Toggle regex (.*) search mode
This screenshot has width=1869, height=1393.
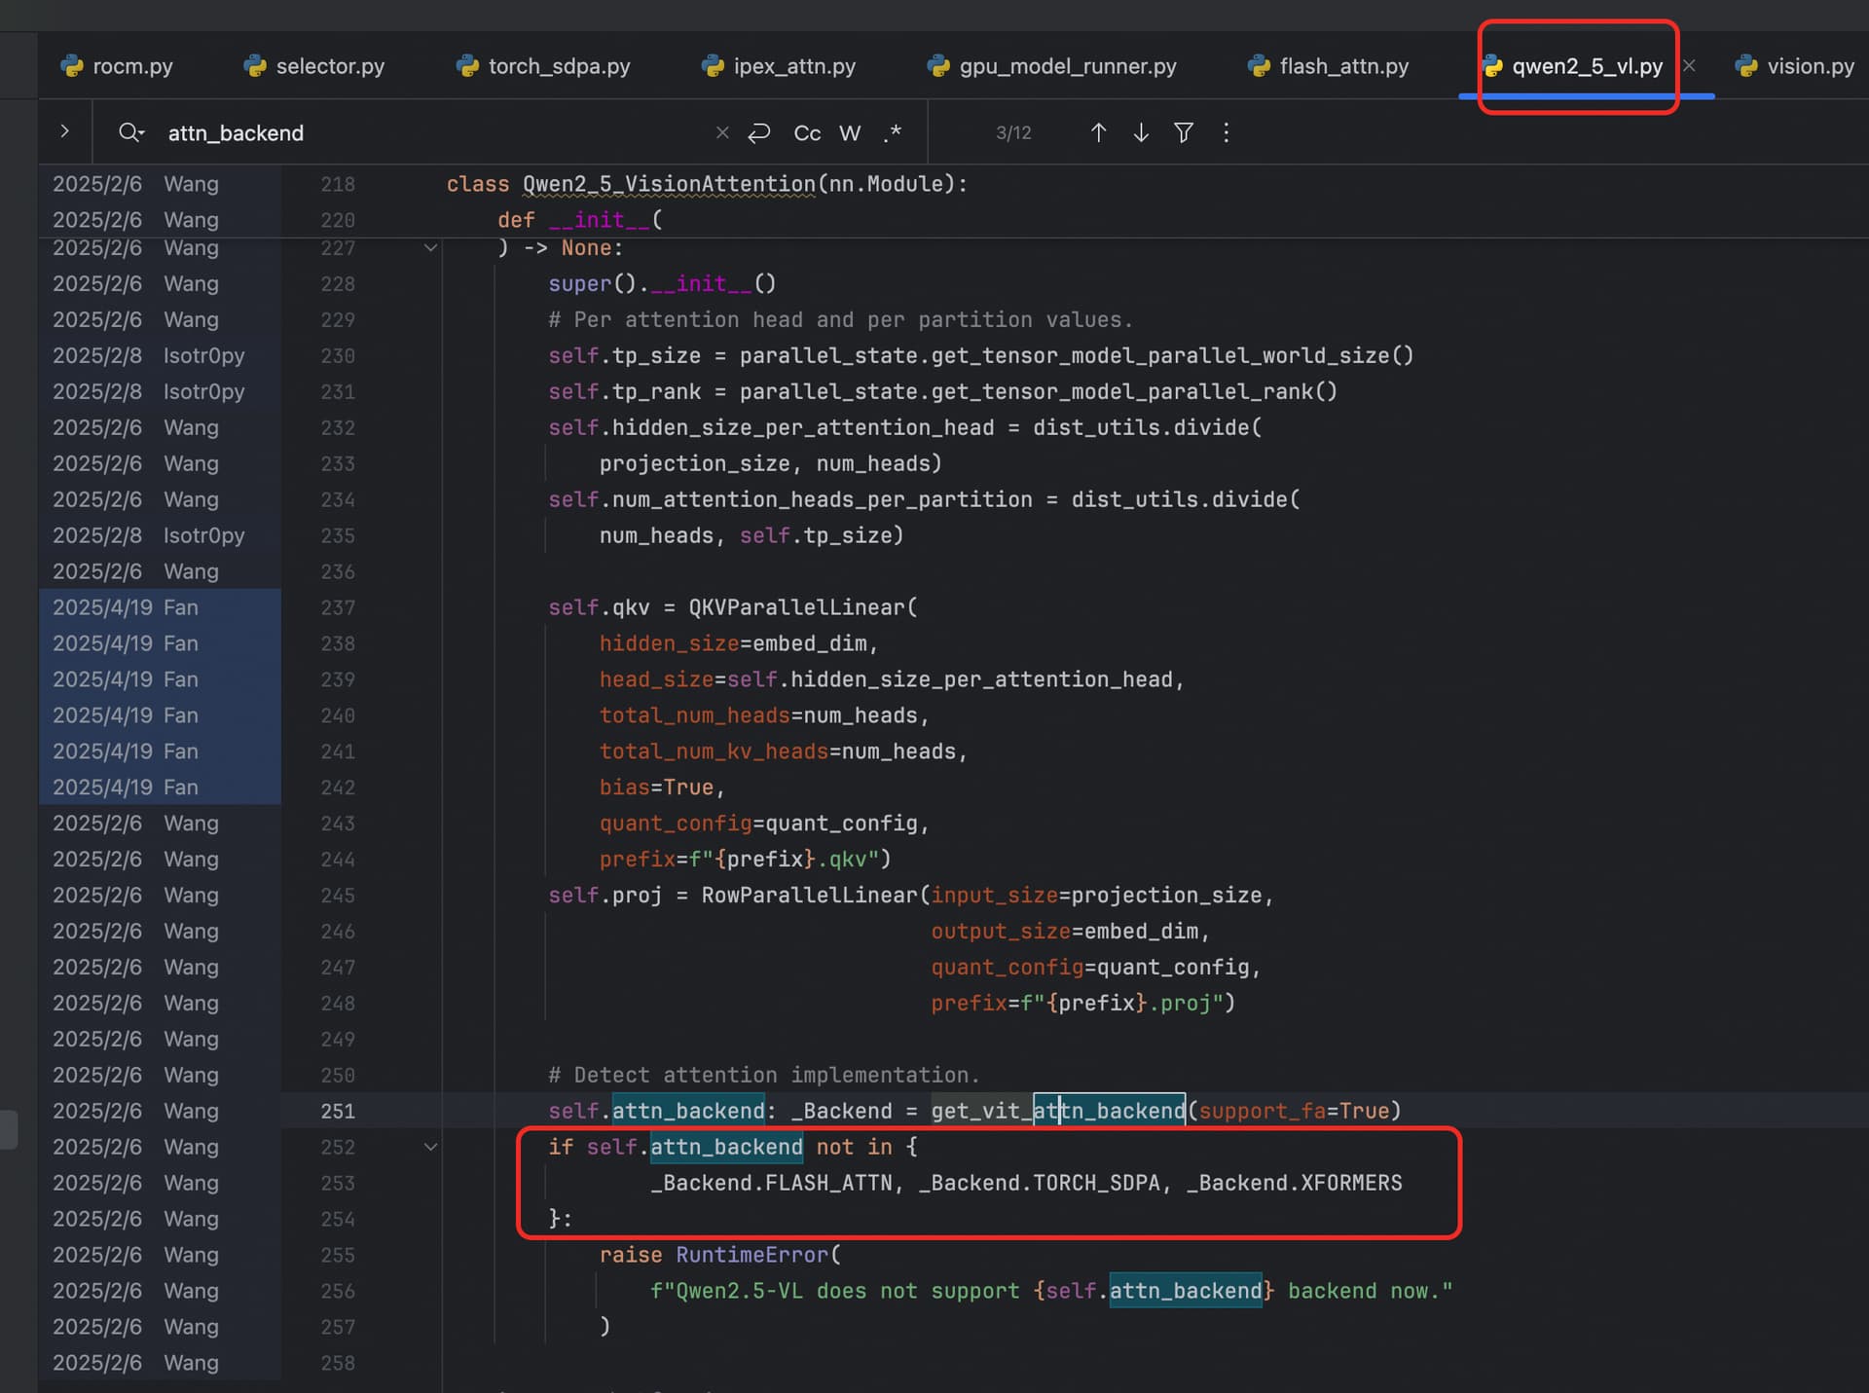[x=892, y=132]
